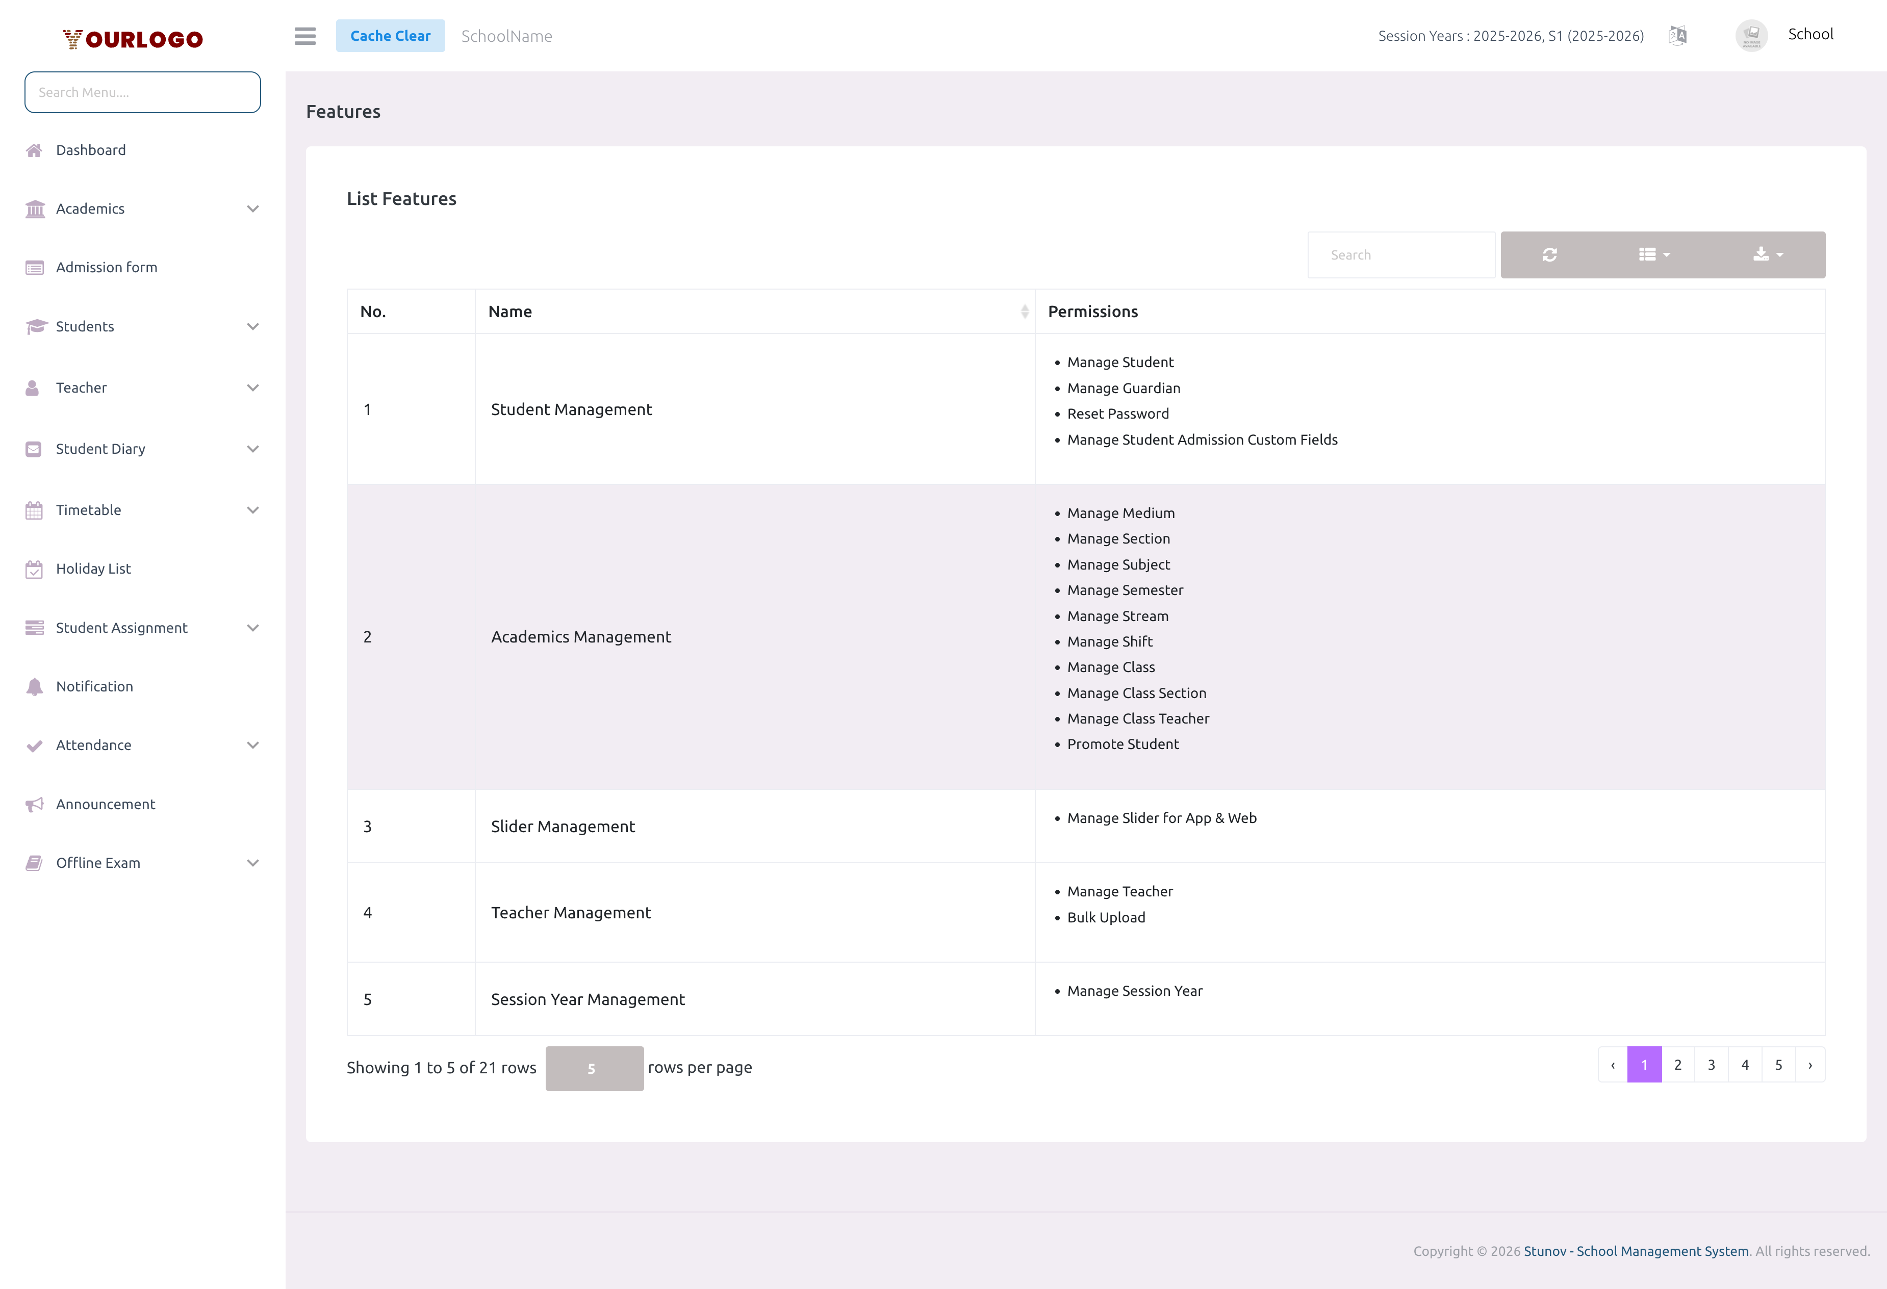Viewport: 1887px width, 1289px height.
Task: Select the Notification bell icon
Action: pyautogui.click(x=34, y=686)
